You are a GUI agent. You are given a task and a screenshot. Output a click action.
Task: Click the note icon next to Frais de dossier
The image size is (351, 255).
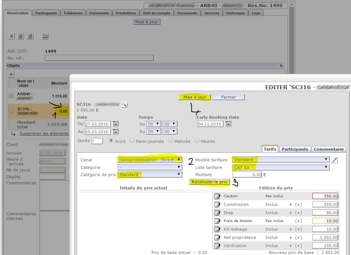[217, 221]
